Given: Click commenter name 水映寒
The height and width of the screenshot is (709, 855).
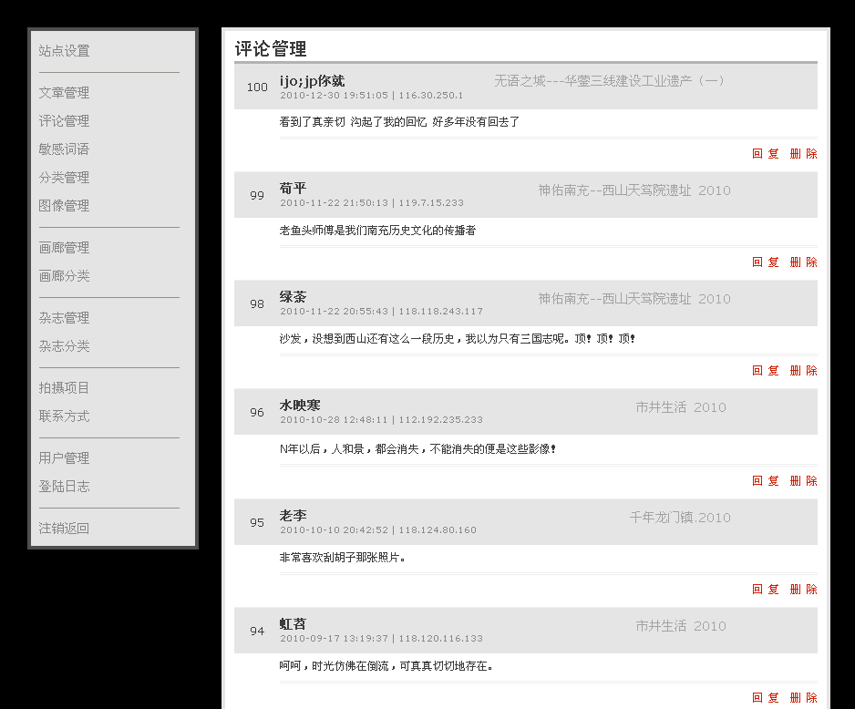Looking at the screenshot, I should tap(300, 406).
